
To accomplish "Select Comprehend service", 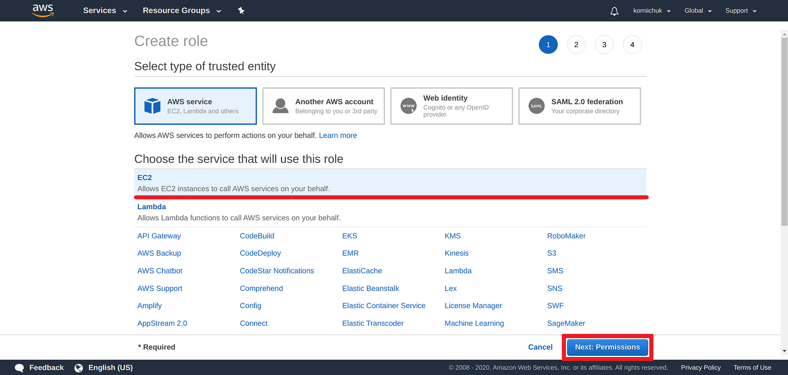I will [261, 288].
